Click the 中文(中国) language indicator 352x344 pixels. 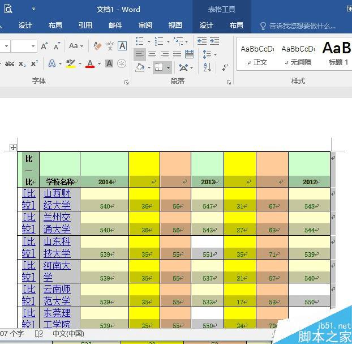point(68,334)
